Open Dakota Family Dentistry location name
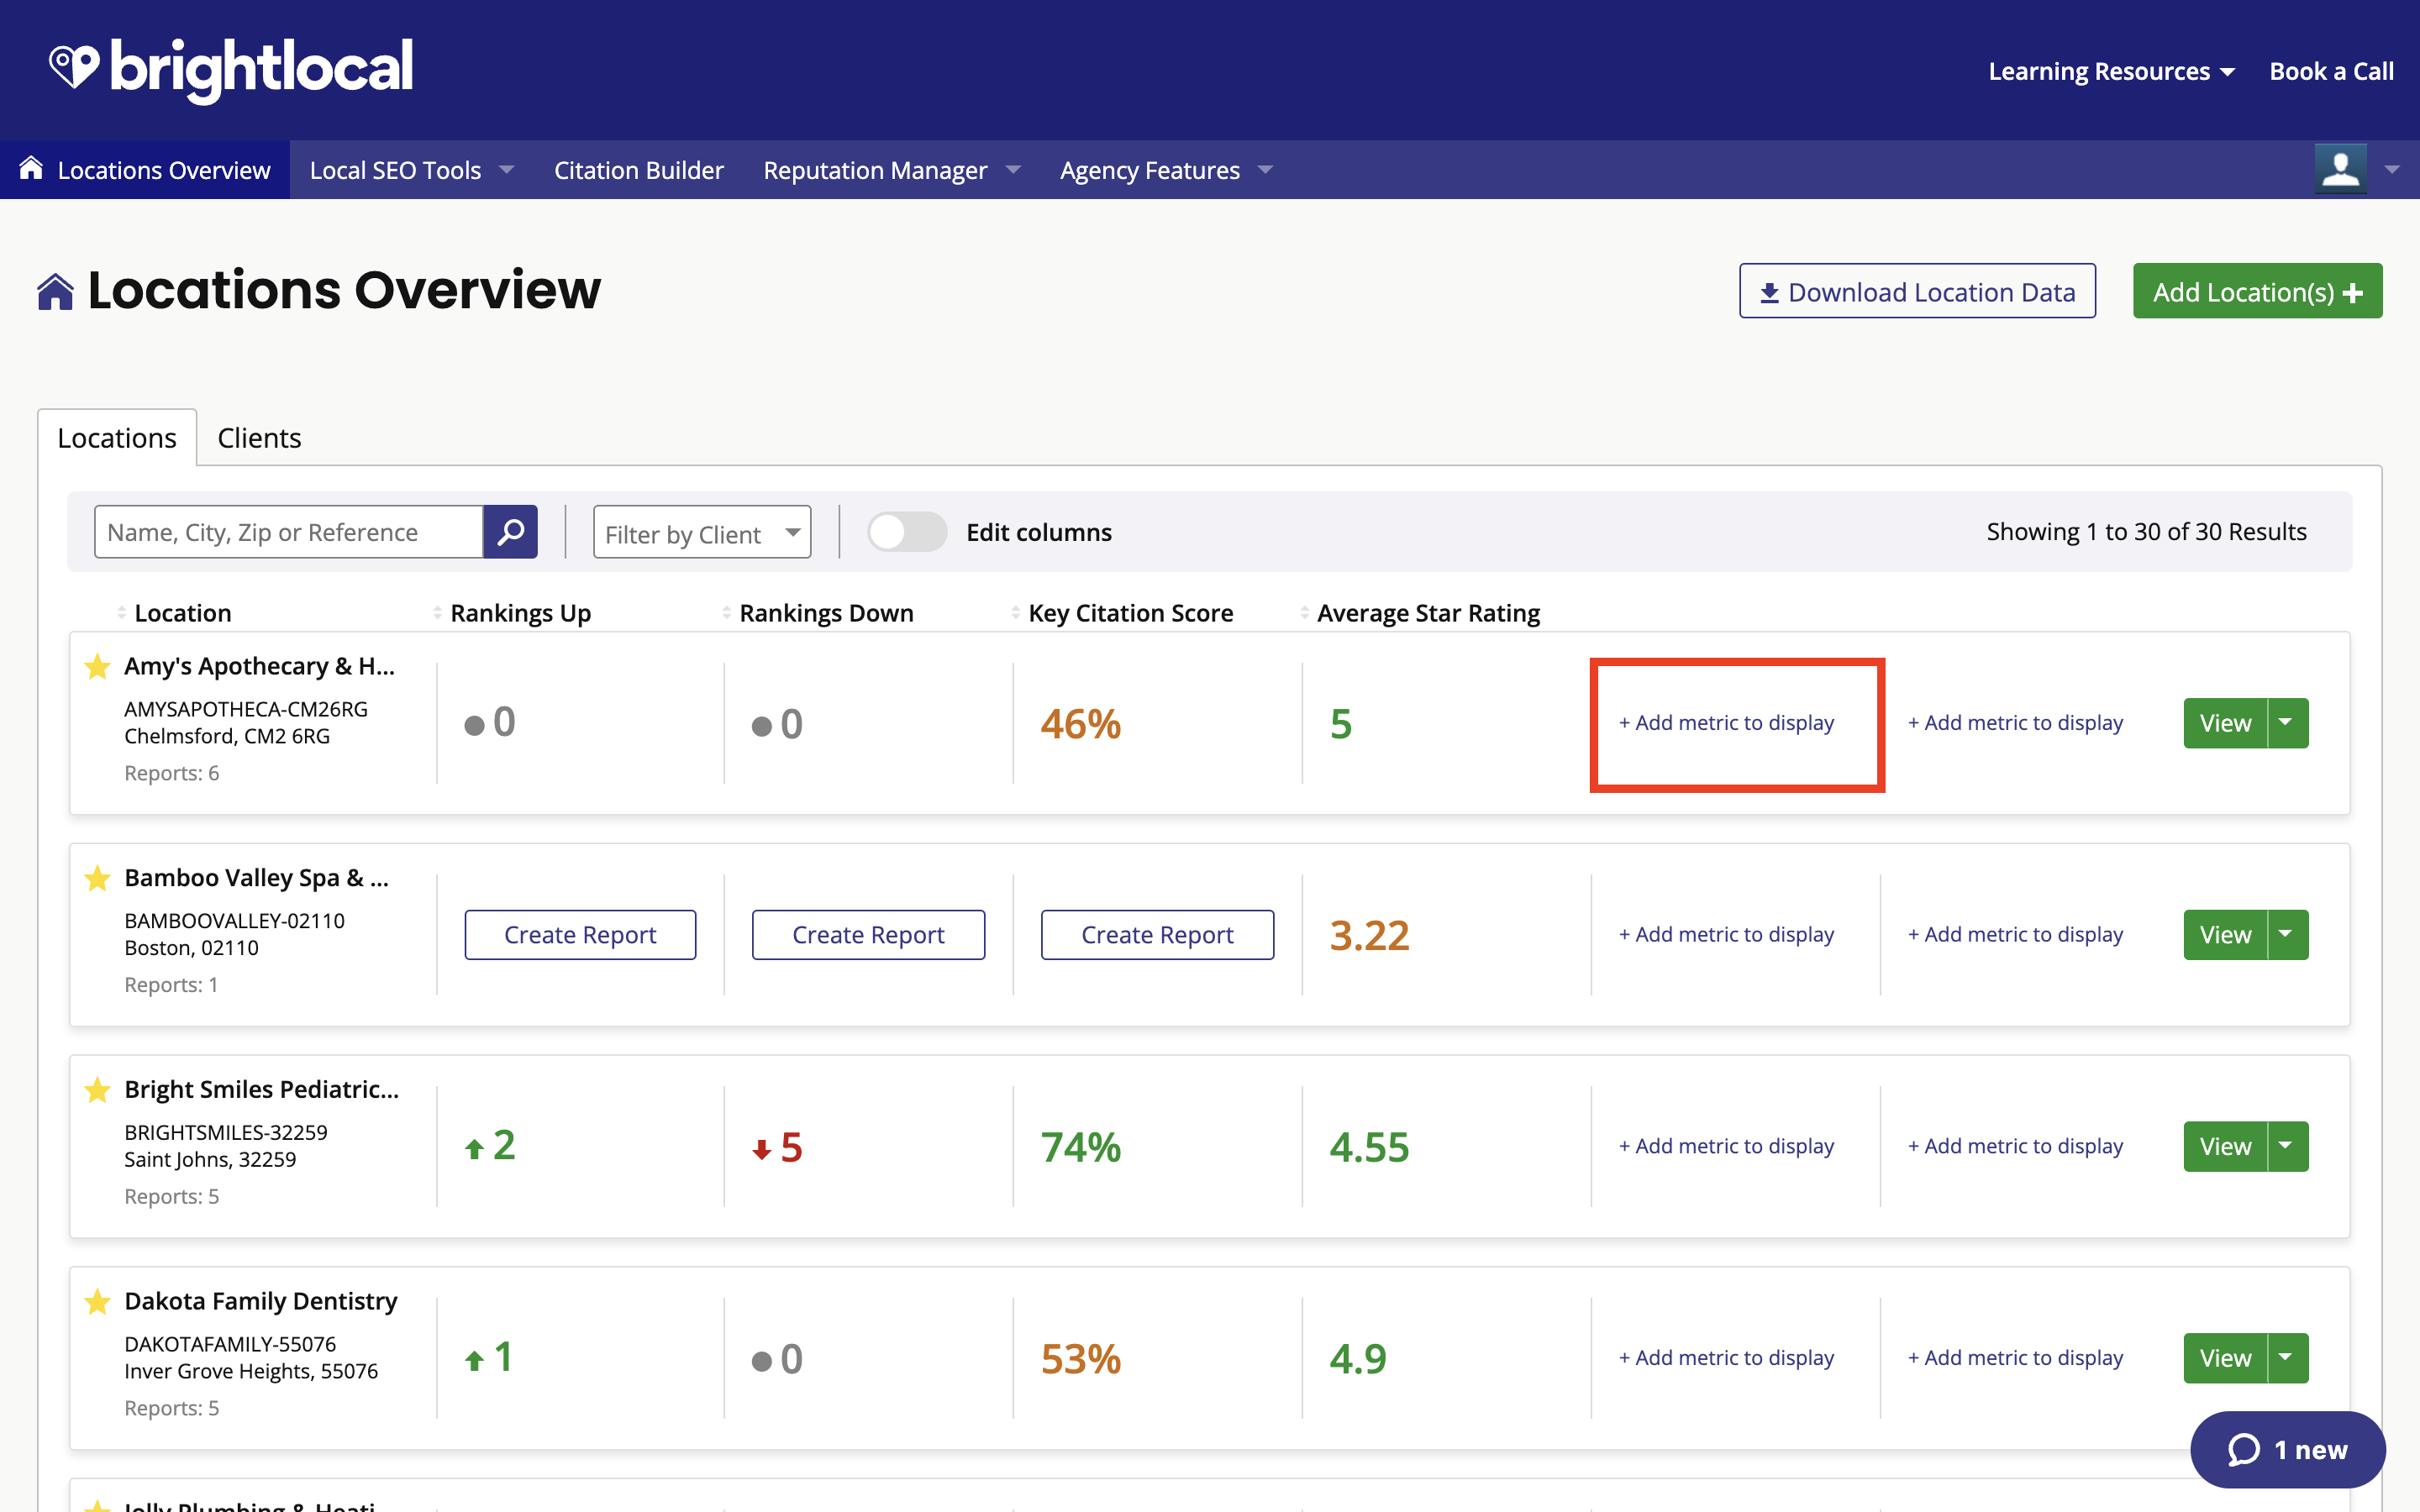Viewport: 2420px width, 1512px height. tap(261, 1302)
